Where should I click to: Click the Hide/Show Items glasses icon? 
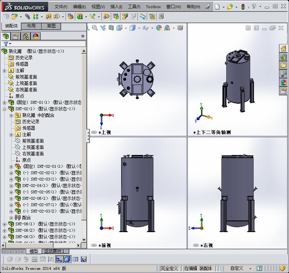tap(146, 28)
